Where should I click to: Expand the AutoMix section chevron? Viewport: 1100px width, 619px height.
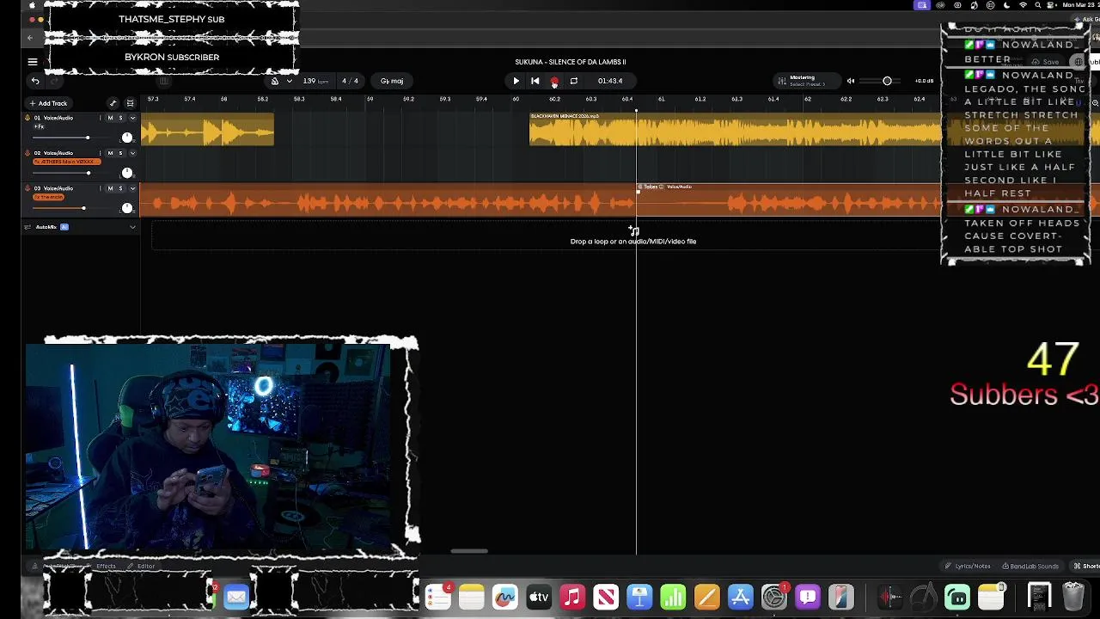(132, 227)
